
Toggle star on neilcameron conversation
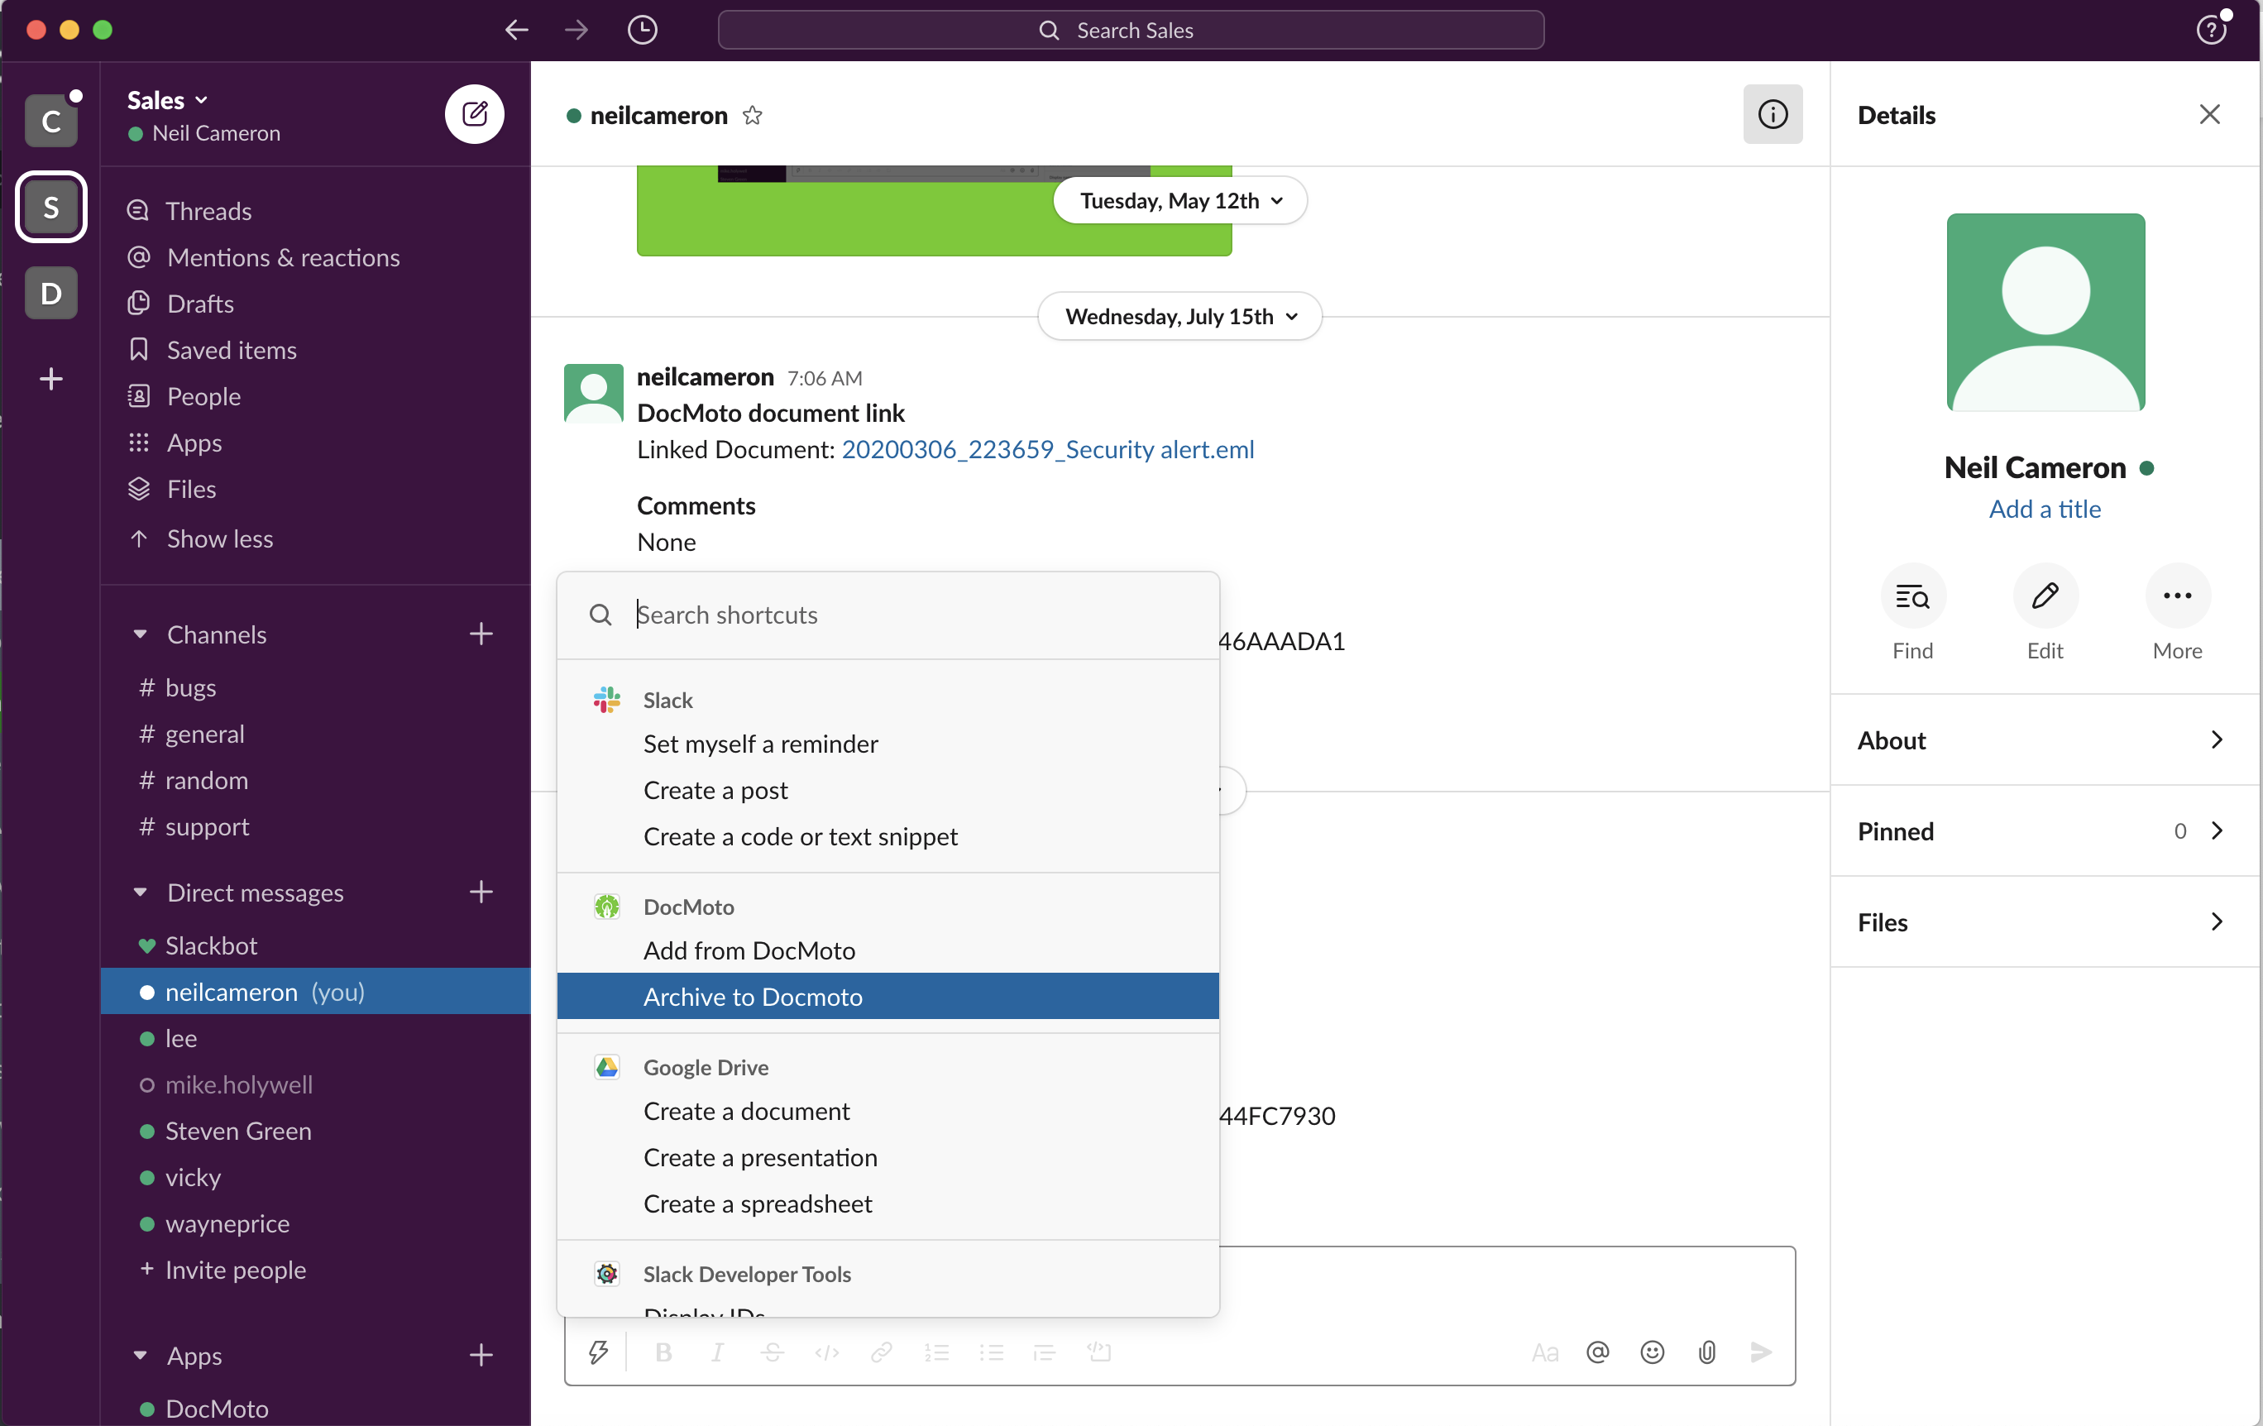tap(752, 113)
